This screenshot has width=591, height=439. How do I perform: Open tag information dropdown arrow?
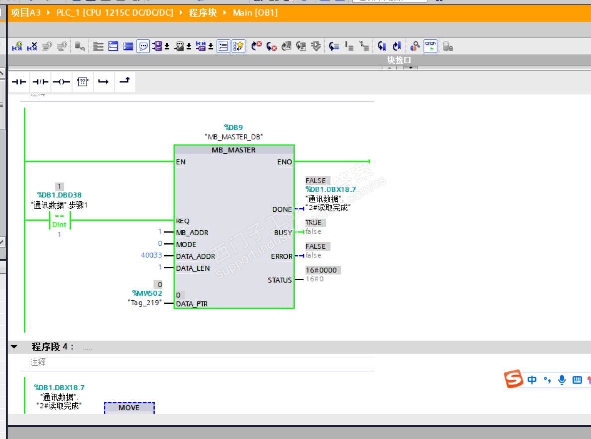click(189, 46)
